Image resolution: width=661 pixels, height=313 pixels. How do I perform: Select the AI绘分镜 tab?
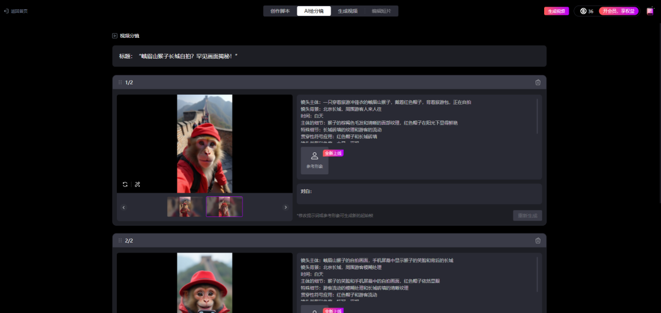[313, 12]
